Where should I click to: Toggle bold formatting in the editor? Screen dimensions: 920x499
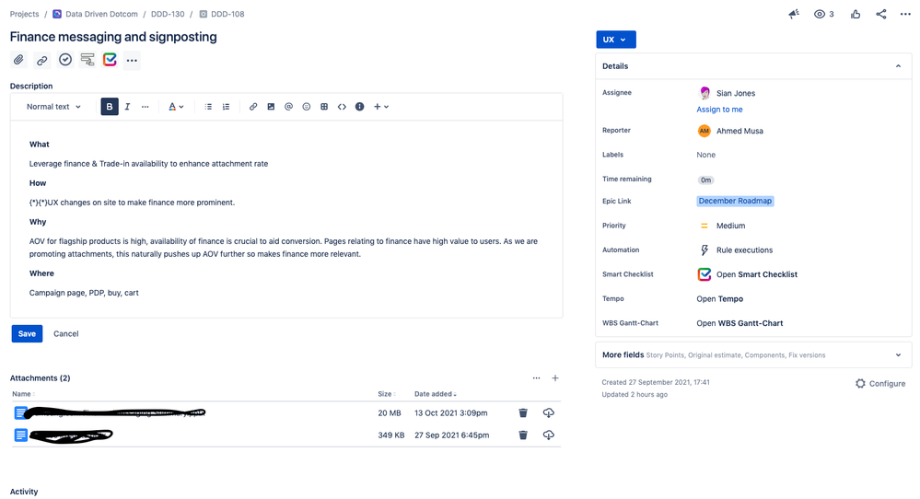pyautogui.click(x=110, y=107)
